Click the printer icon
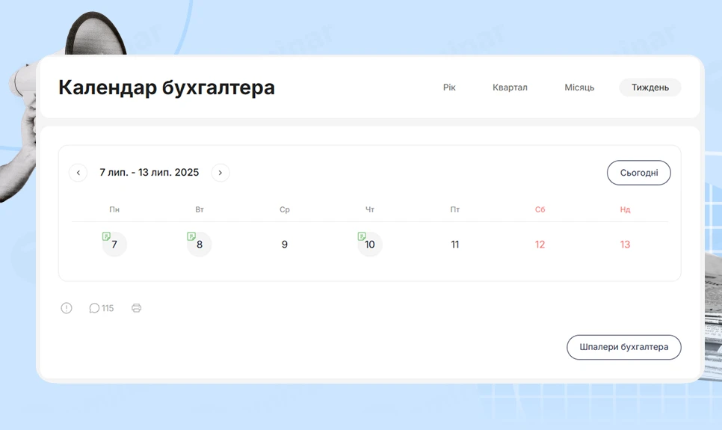This screenshot has width=722, height=430. pyautogui.click(x=136, y=308)
